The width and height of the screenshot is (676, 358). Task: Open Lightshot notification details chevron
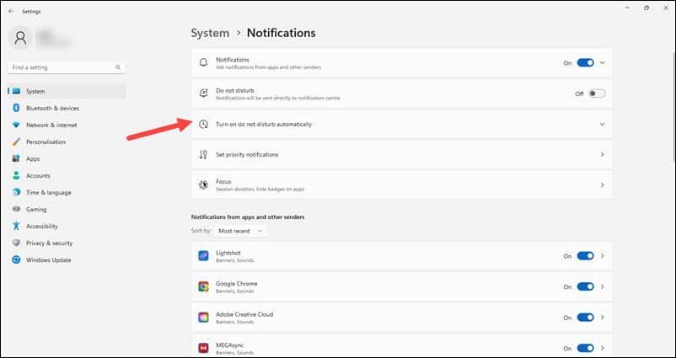click(603, 256)
